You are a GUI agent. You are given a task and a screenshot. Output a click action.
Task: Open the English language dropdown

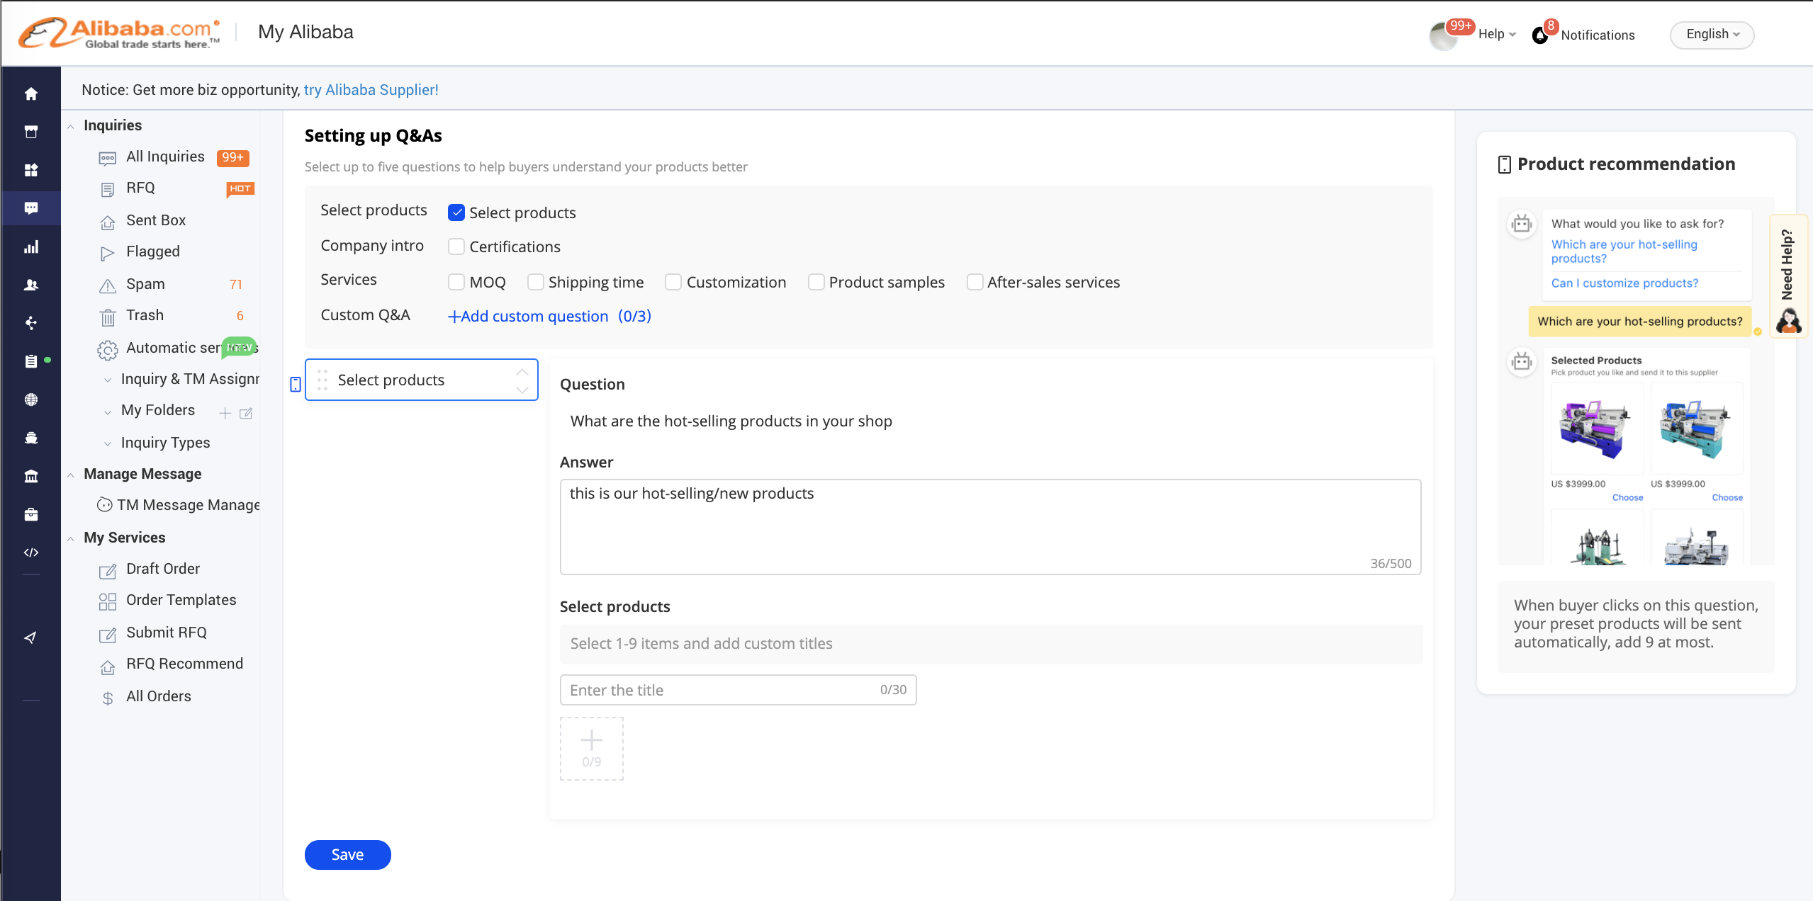(1712, 35)
